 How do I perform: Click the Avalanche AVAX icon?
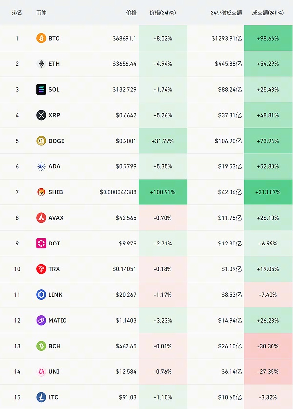tap(42, 218)
